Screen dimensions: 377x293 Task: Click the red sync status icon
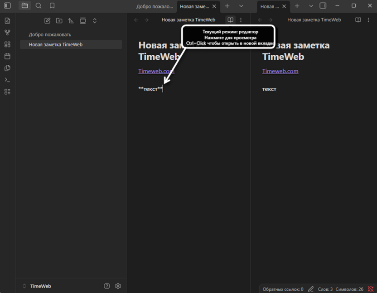coord(371,289)
